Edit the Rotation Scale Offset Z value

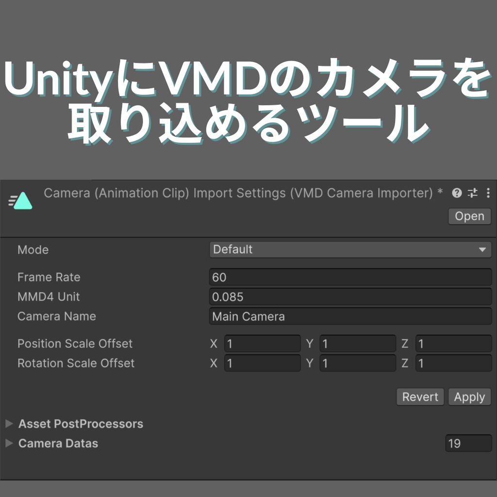(453, 363)
